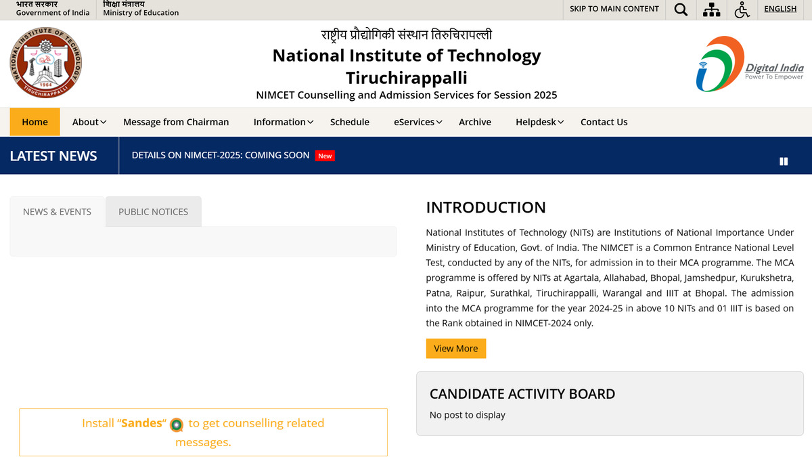The width and height of the screenshot is (812, 457).
Task: Open the Schedule menu item
Action: click(x=349, y=122)
